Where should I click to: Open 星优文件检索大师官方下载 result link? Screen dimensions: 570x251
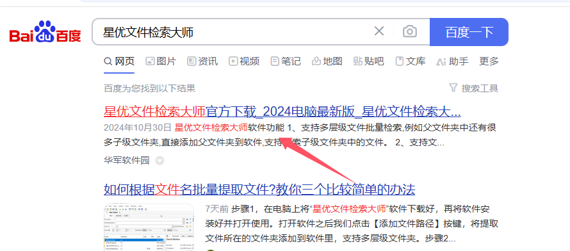(282, 112)
